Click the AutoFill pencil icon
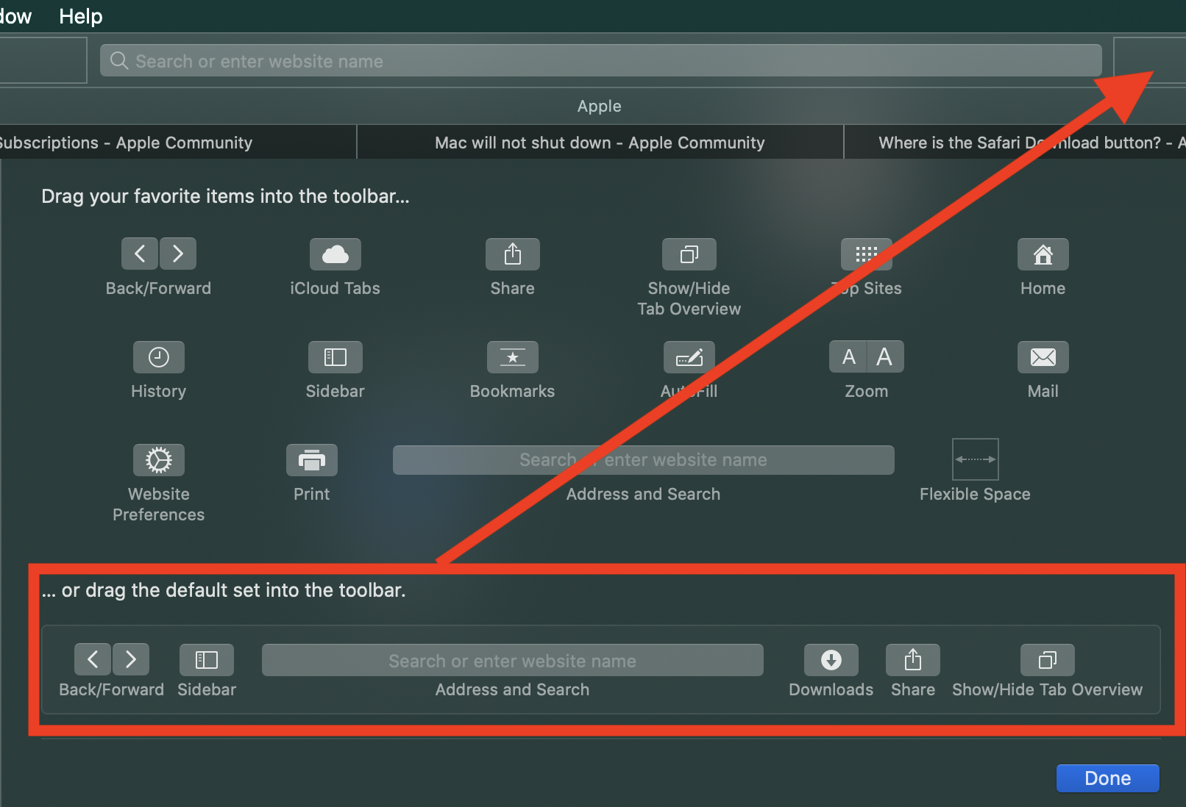Viewport: 1186px width, 807px height. pos(689,357)
